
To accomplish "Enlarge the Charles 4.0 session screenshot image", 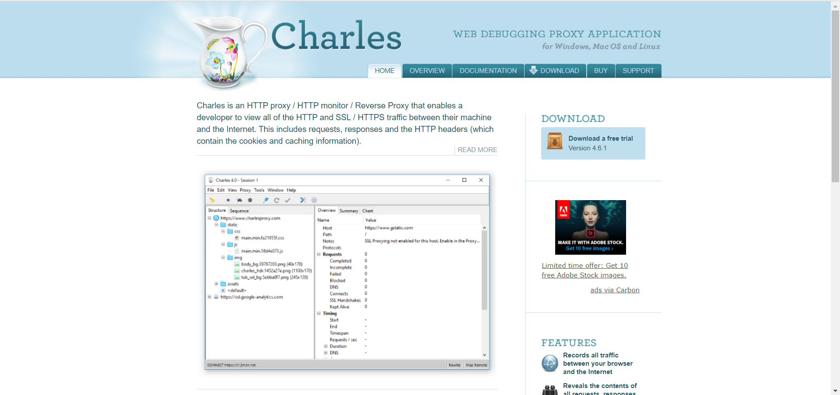I will pyautogui.click(x=347, y=272).
